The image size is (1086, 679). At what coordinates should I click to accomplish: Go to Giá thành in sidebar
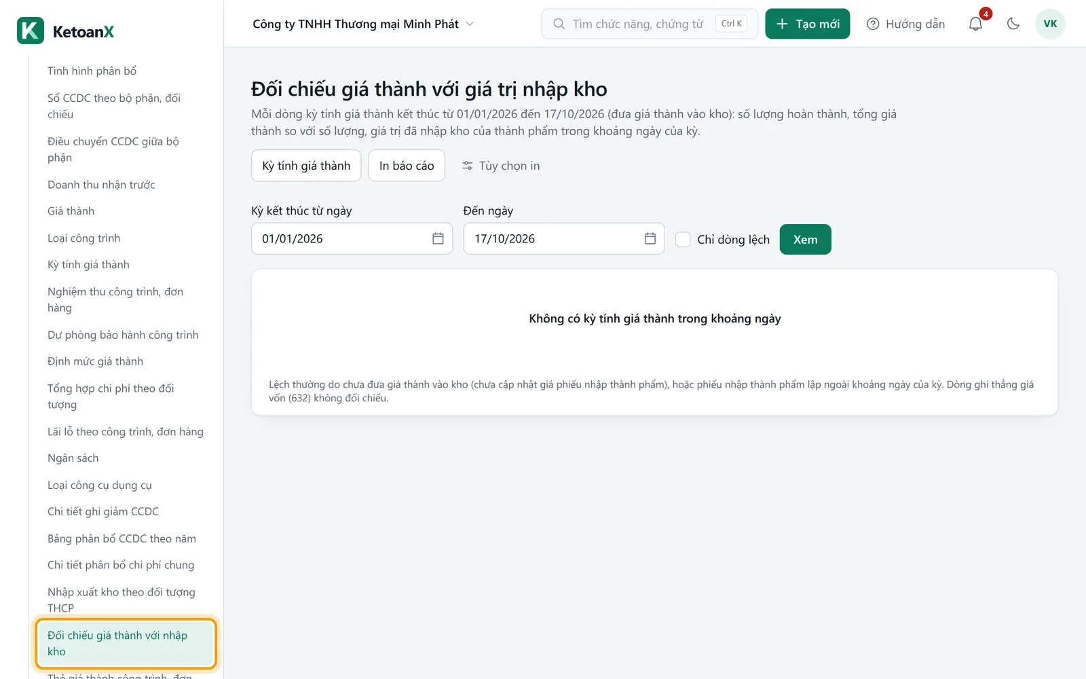pos(71,211)
